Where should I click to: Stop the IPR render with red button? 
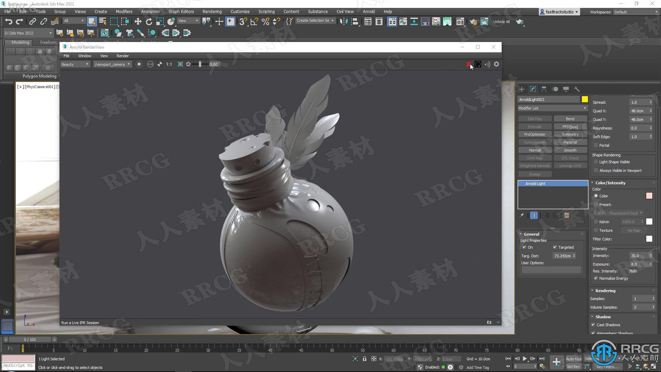tap(469, 64)
